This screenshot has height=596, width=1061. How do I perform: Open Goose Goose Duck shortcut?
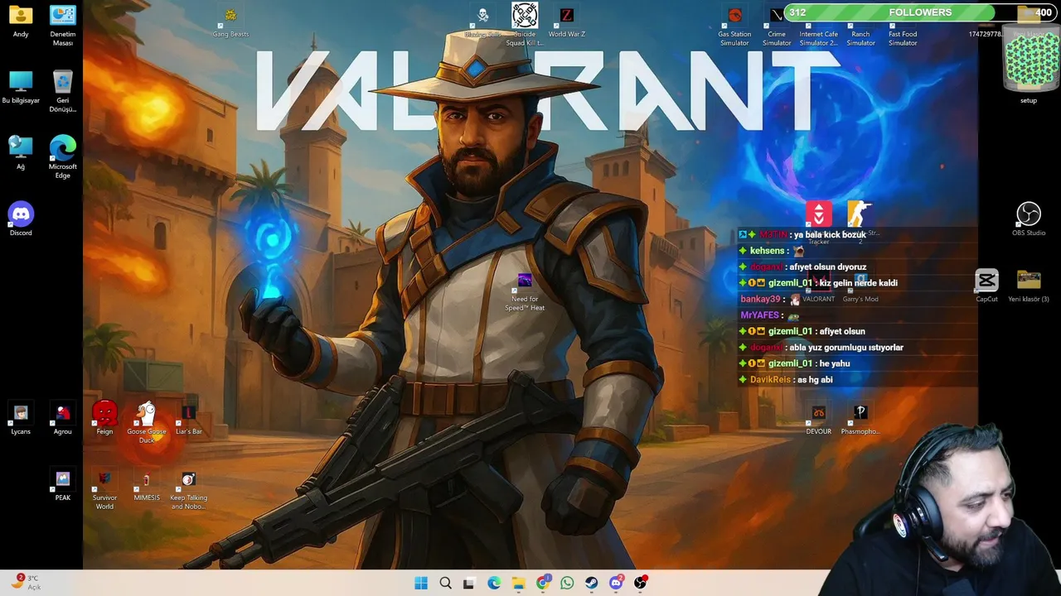(147, 413)
